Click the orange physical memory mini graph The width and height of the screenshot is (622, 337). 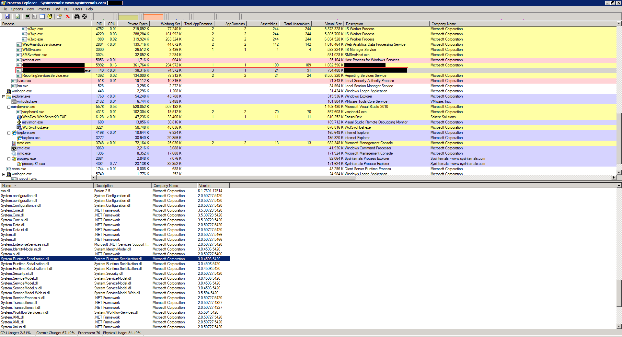click(153, 17)
